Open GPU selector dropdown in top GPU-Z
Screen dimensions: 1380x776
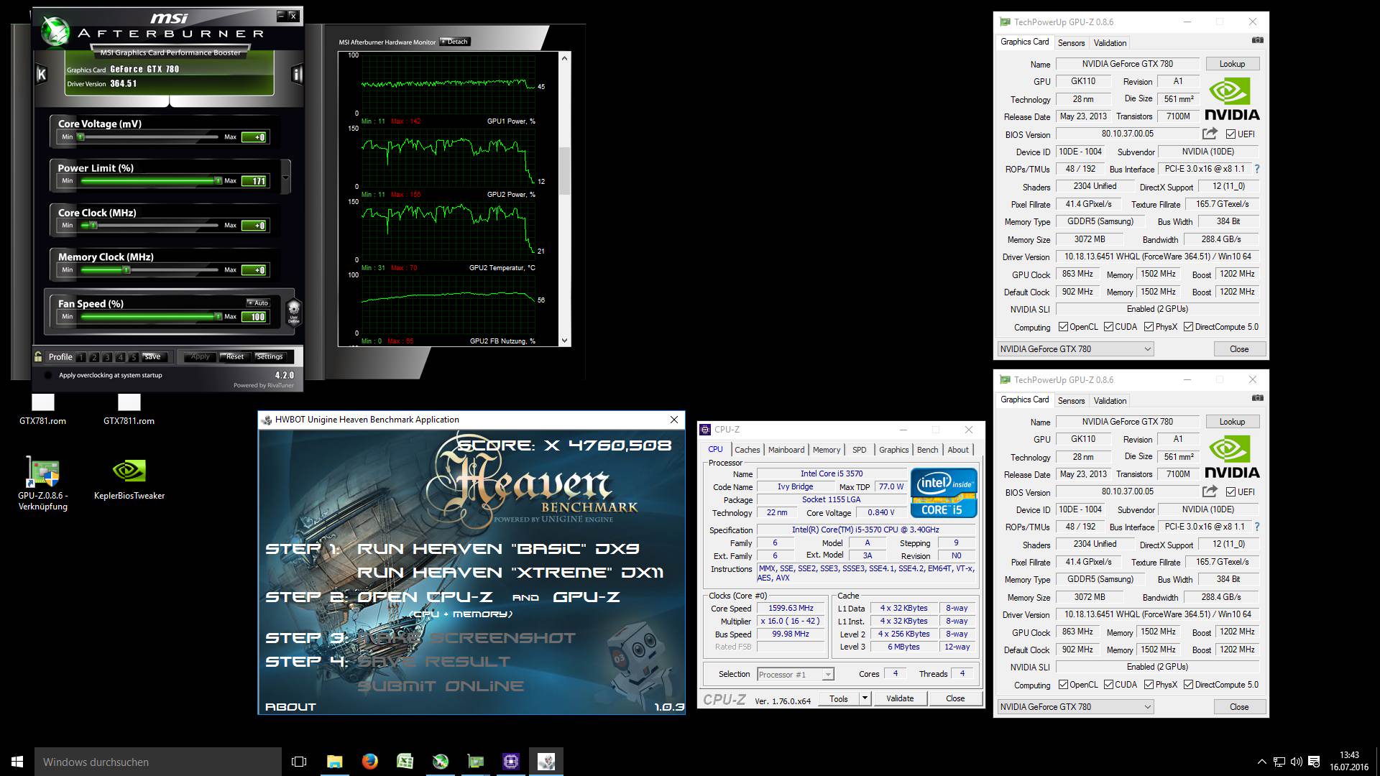(1075, 349)
